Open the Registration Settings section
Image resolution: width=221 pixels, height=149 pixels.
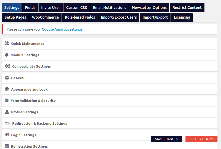click(x=29, y=146)
